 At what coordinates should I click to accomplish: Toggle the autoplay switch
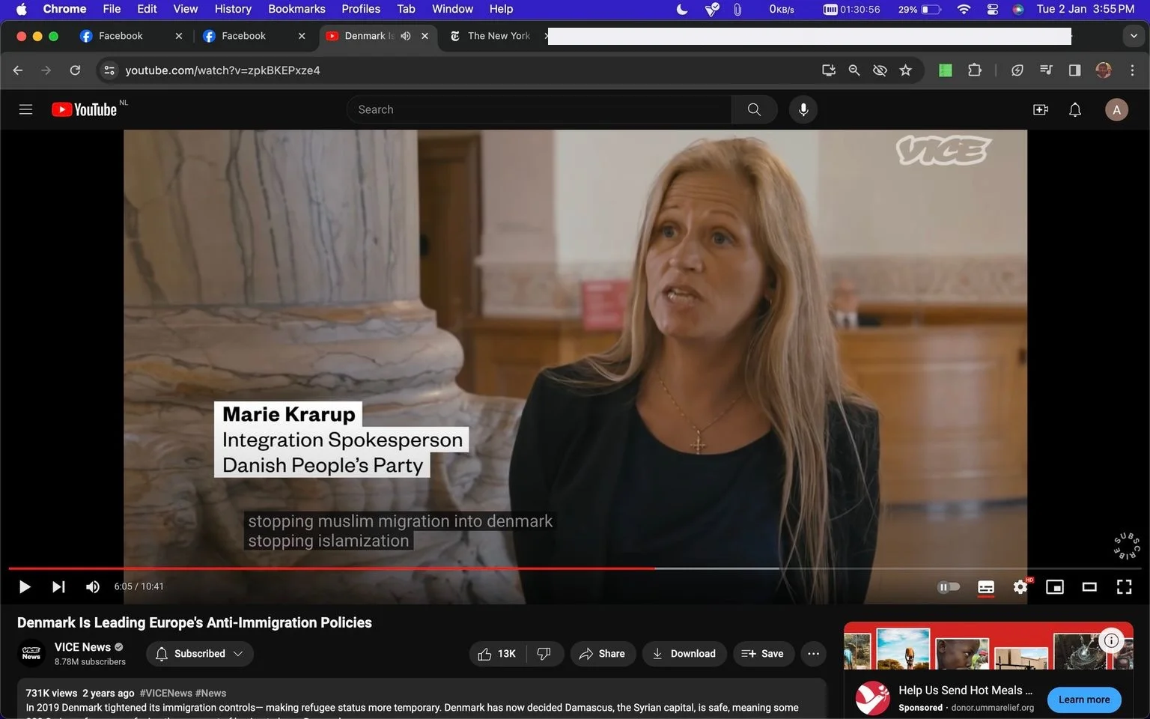coord(949,586)
